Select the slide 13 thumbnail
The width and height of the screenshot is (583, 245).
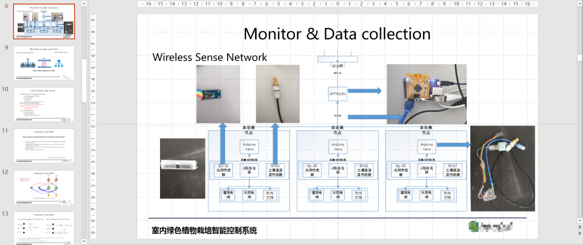[x=44, y=229]
